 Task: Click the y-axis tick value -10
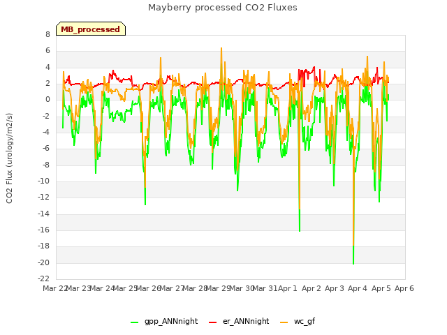43,181
